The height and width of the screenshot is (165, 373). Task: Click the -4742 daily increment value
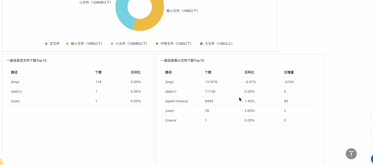[289, 82]
